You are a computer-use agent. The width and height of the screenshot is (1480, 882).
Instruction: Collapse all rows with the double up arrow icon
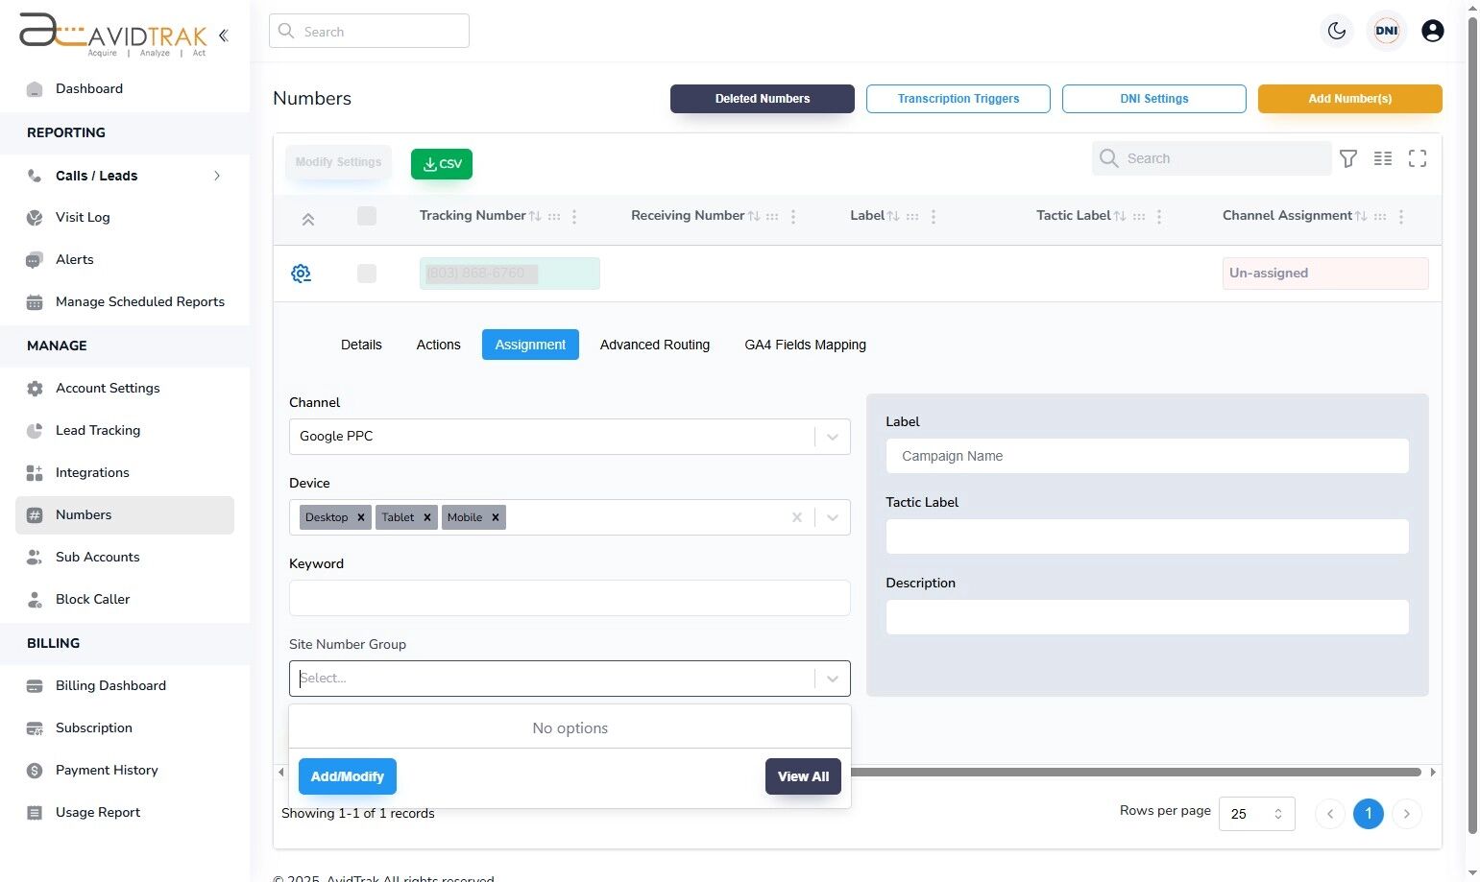click(308, 220)
